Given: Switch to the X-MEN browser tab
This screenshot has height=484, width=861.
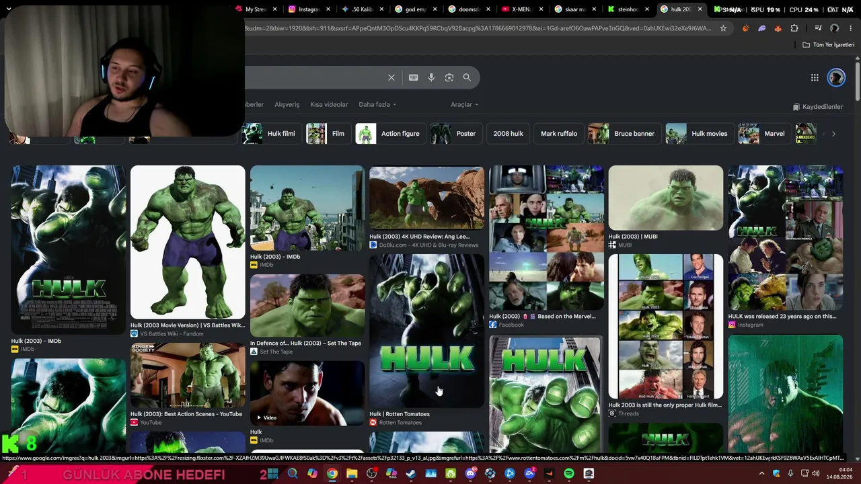Looking at the screenshot, I should click(521, 9).
